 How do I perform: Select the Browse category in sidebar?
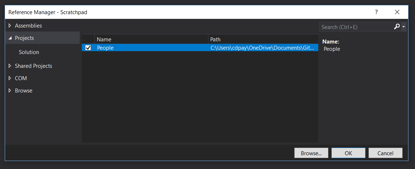pos(24,91)
